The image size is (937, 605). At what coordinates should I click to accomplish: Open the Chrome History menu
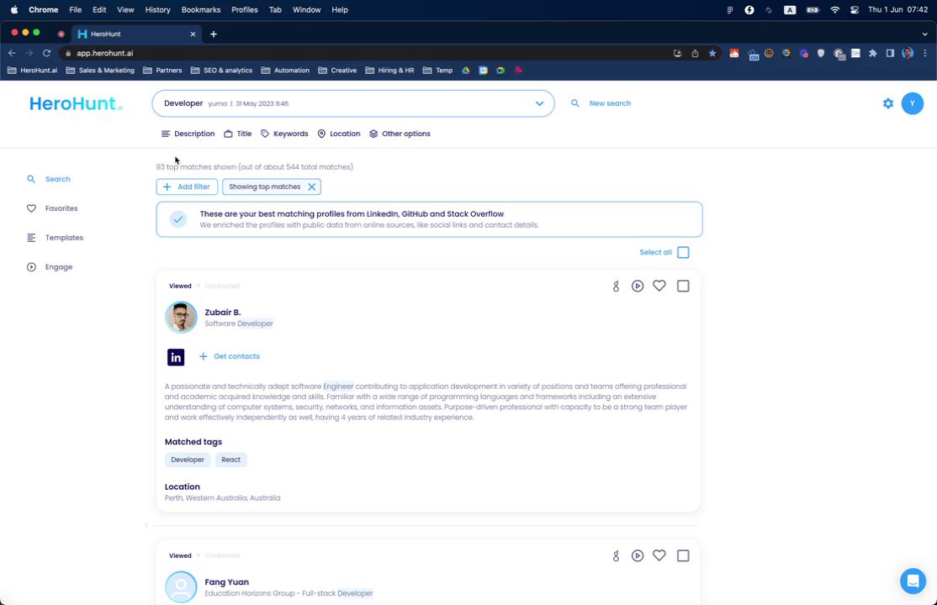158,9
